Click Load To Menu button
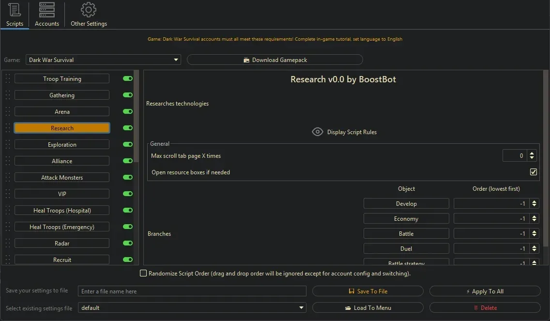The height and width of the screenshot is (321, 550). click(367, 307)
